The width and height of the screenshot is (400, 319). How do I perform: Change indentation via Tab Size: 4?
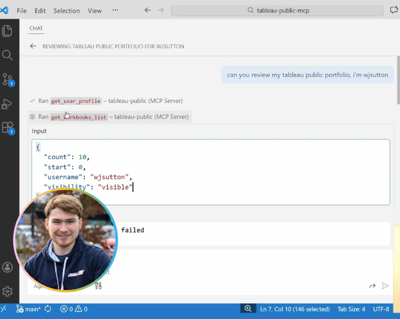click(351, 309)
